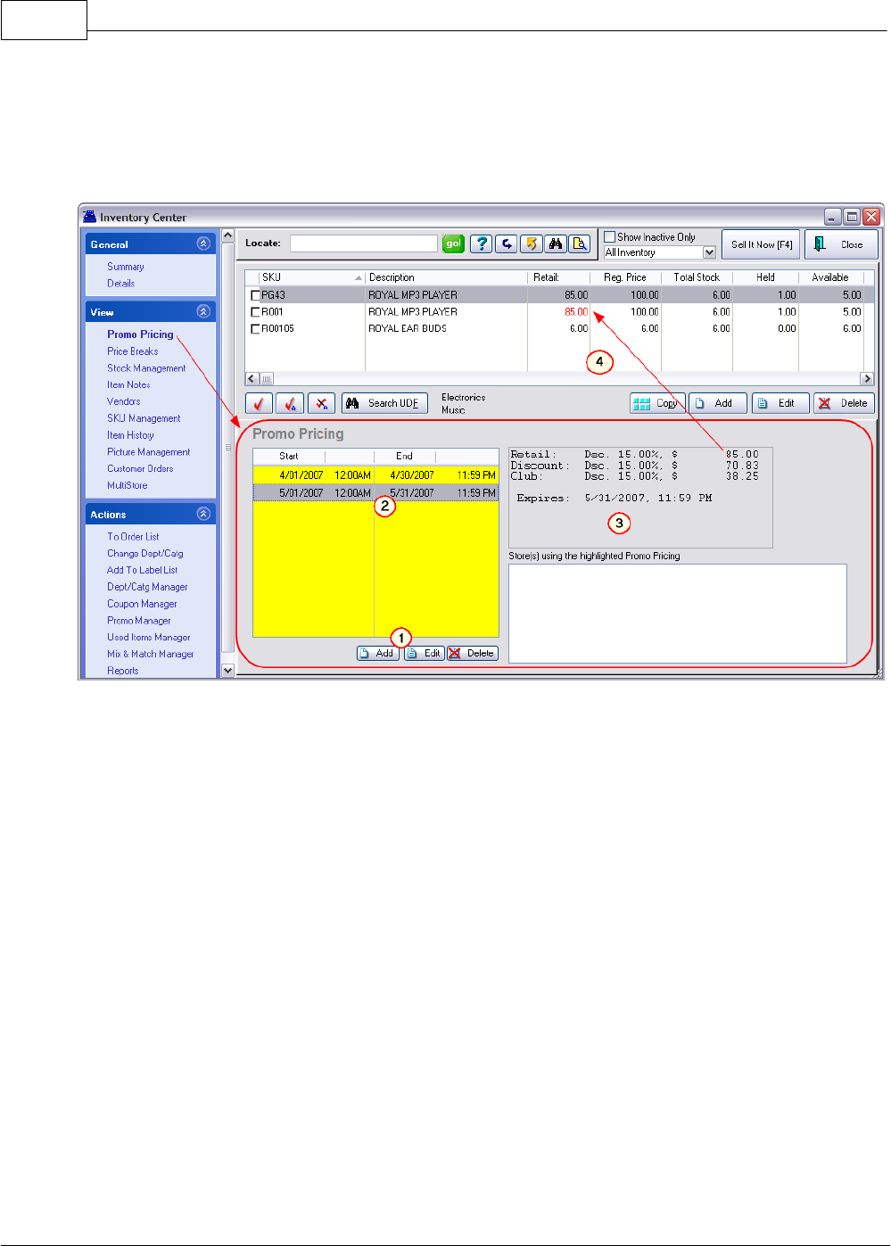This screenshot has height=1246, width=891.
Task: Open Item History view
Action: pos(130,435)
